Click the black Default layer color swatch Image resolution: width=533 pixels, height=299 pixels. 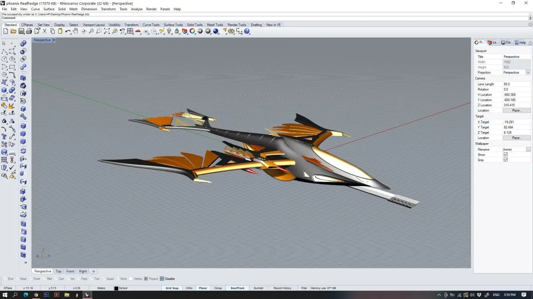(116, 288)
